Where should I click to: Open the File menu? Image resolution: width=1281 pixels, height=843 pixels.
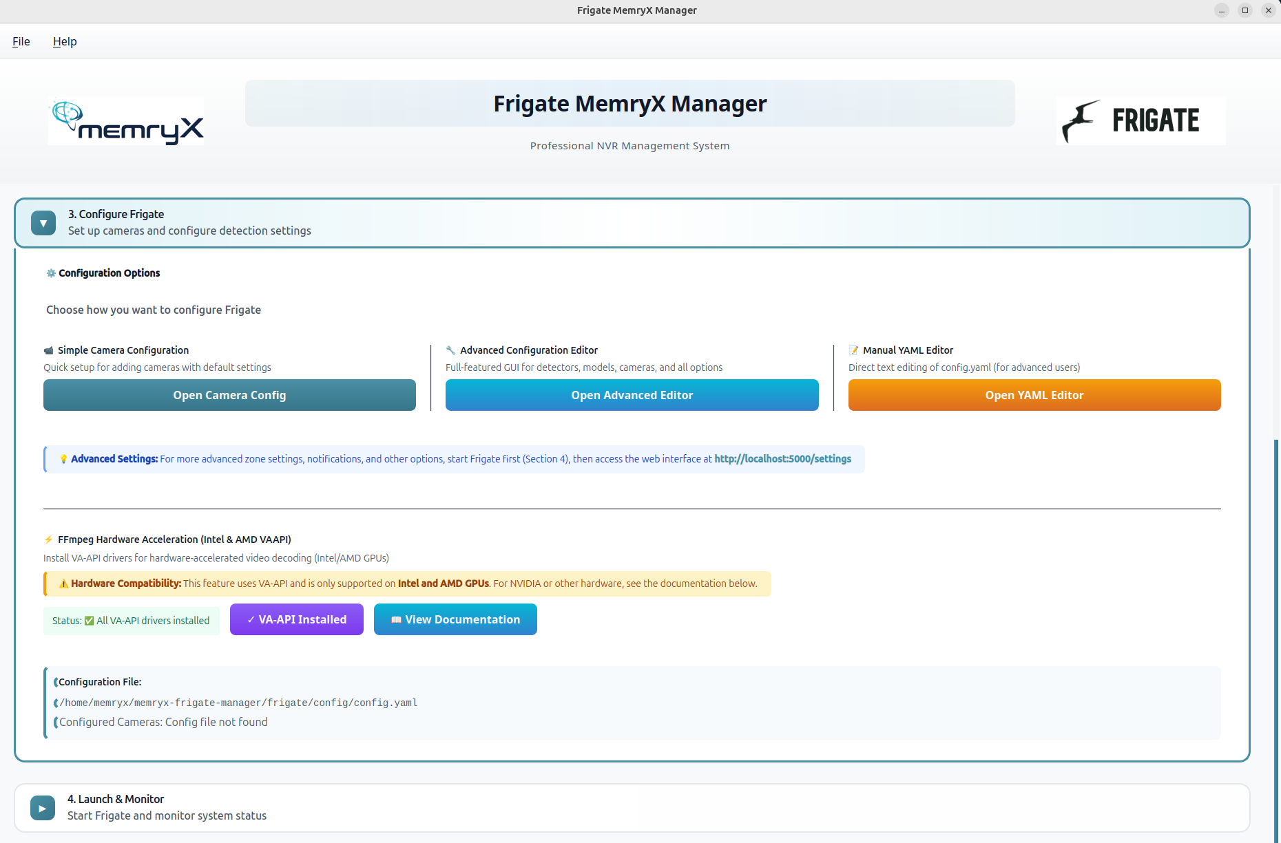click(21, 41)
